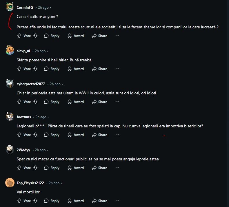This screenshot has width=229, height=207.
Task: Open the Top_Physics2122 username link
Action: (x=30, y=183)
